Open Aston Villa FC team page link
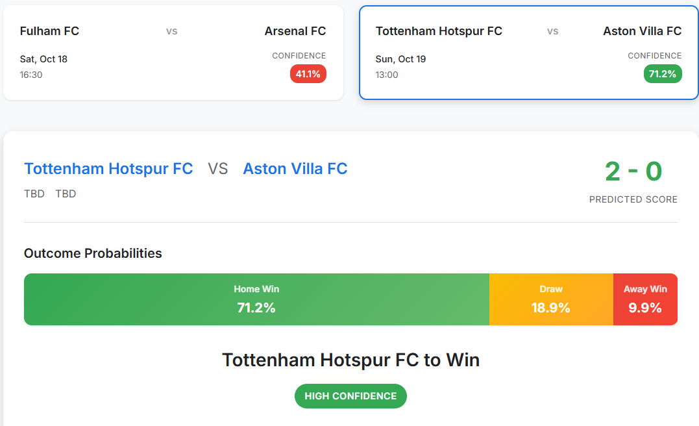Viewport: 699px width, 426px height. click(x=295, y=168)
